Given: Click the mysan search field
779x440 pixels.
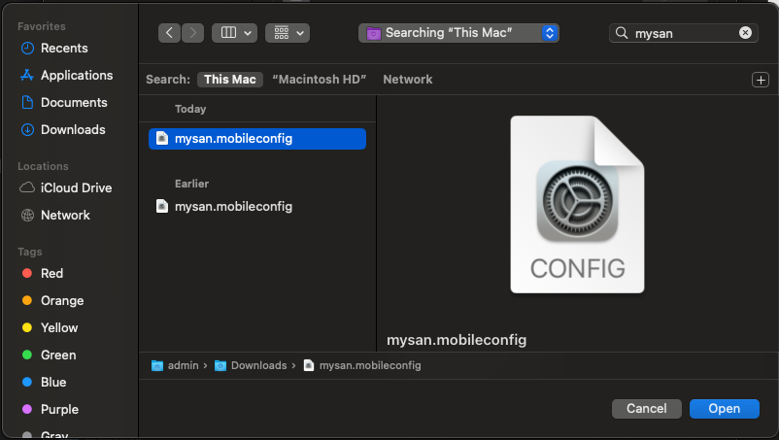Looking at the screenshot, I should [x=683, y=33].
